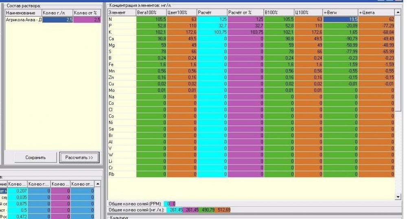Screen dimensions: 407x219
Task: Click the -20,09 value in +-Веги column
Action: click(x=341, y=26)
